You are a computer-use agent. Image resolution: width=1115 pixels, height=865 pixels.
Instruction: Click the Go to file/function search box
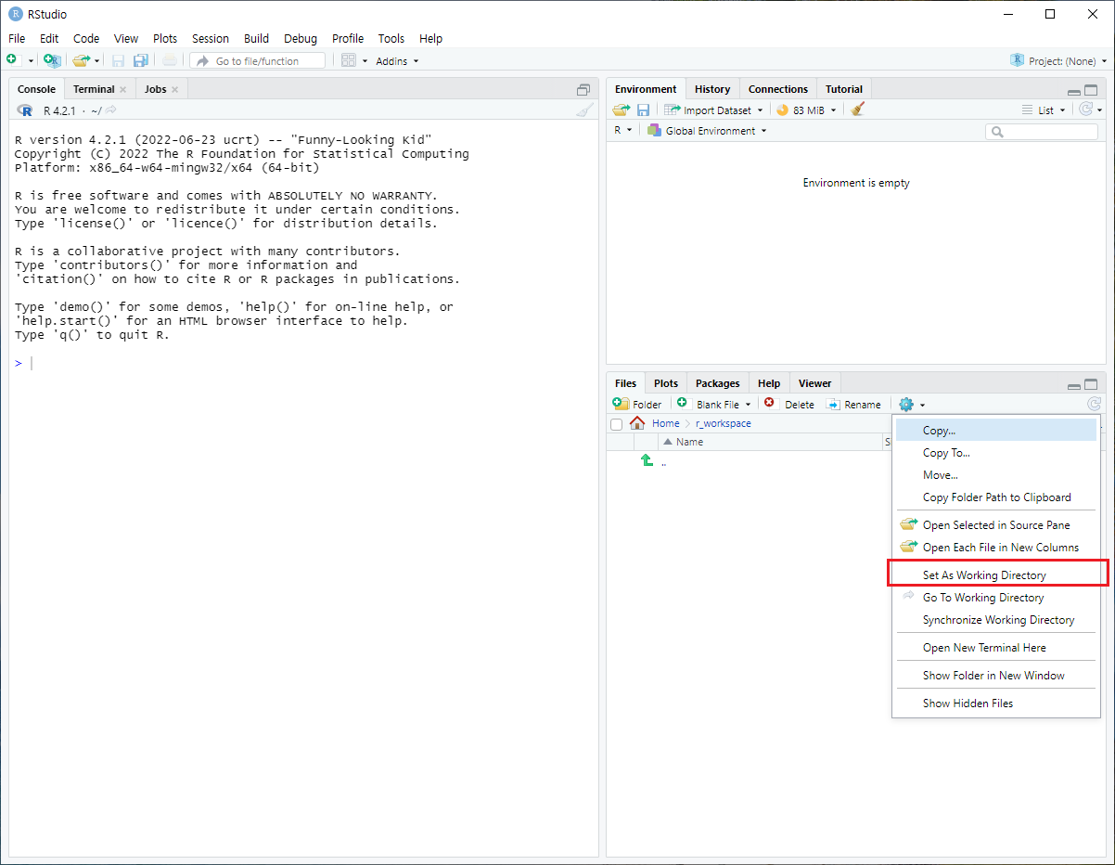pos(258,60)
